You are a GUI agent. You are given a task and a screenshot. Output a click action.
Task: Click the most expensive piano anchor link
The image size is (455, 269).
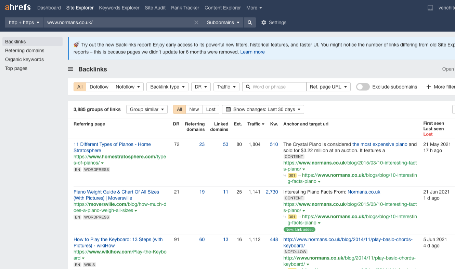click(x=380, y=144)
